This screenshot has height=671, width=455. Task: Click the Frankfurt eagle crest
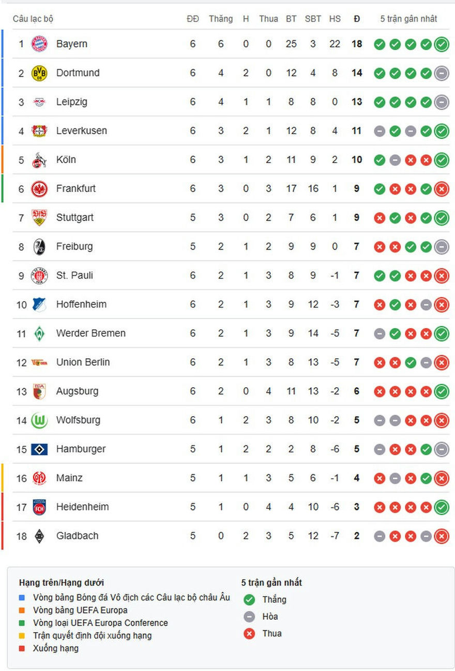[x=39, y=189]
